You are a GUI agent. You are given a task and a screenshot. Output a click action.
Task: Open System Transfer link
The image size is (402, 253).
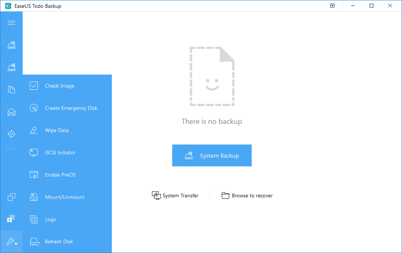tap(181, 195)
